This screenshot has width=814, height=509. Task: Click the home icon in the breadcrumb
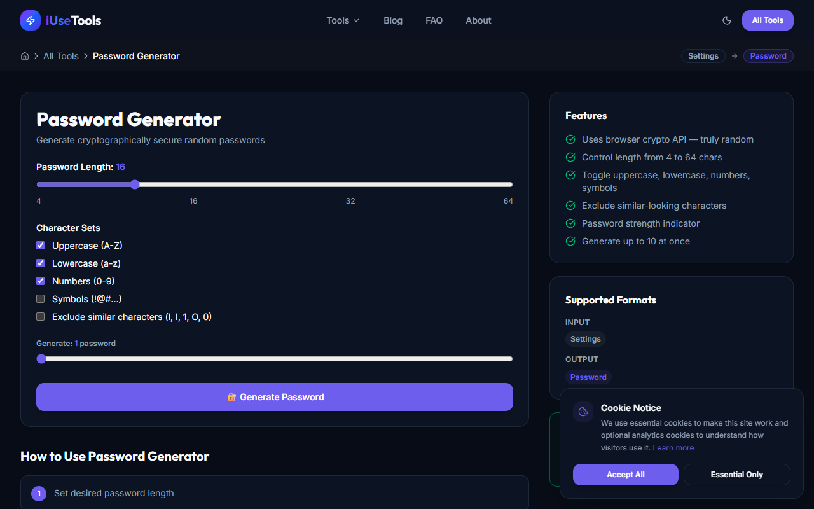(24, 56)
